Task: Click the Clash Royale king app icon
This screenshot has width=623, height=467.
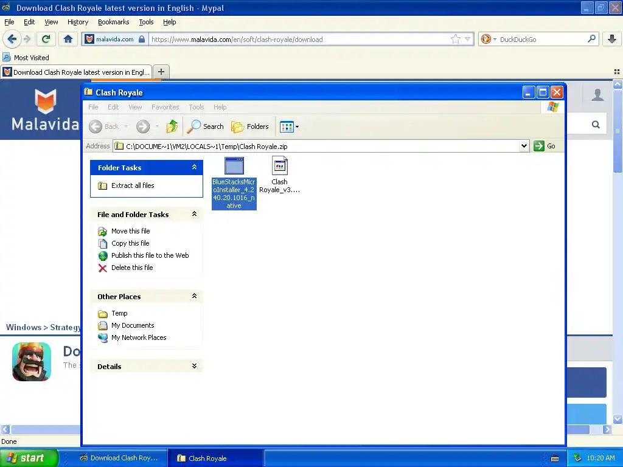Action: click(32, 362)
